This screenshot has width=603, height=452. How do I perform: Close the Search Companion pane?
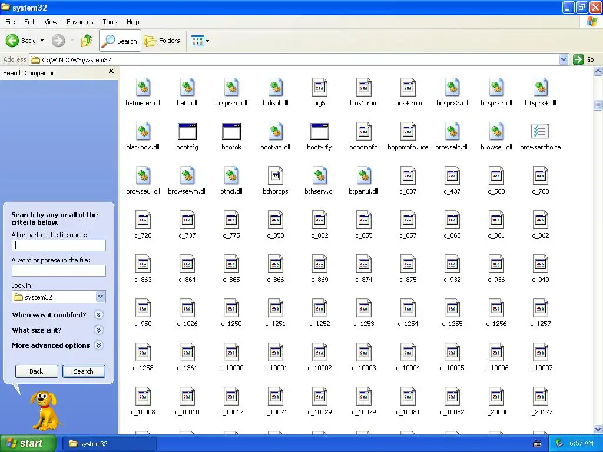[x=111, y=71]
